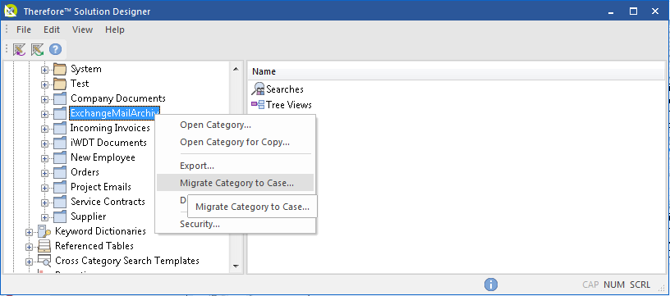Click the New Employee category icon
This screenshot has height=296, width=670.
tap(60, 157)
